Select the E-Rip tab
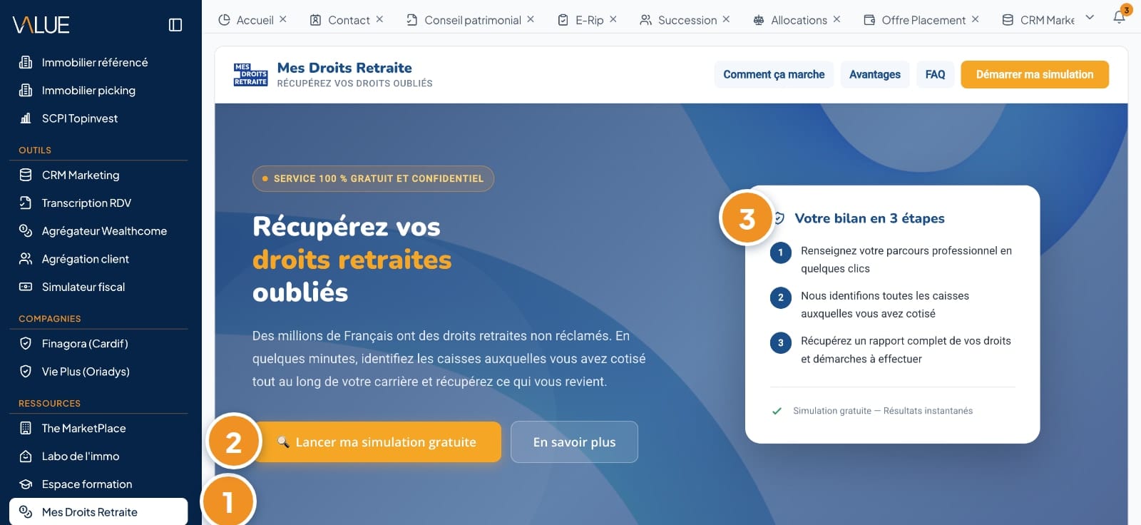The width and height of the screenshot is (1141, 525). click(x=580, y=20)
